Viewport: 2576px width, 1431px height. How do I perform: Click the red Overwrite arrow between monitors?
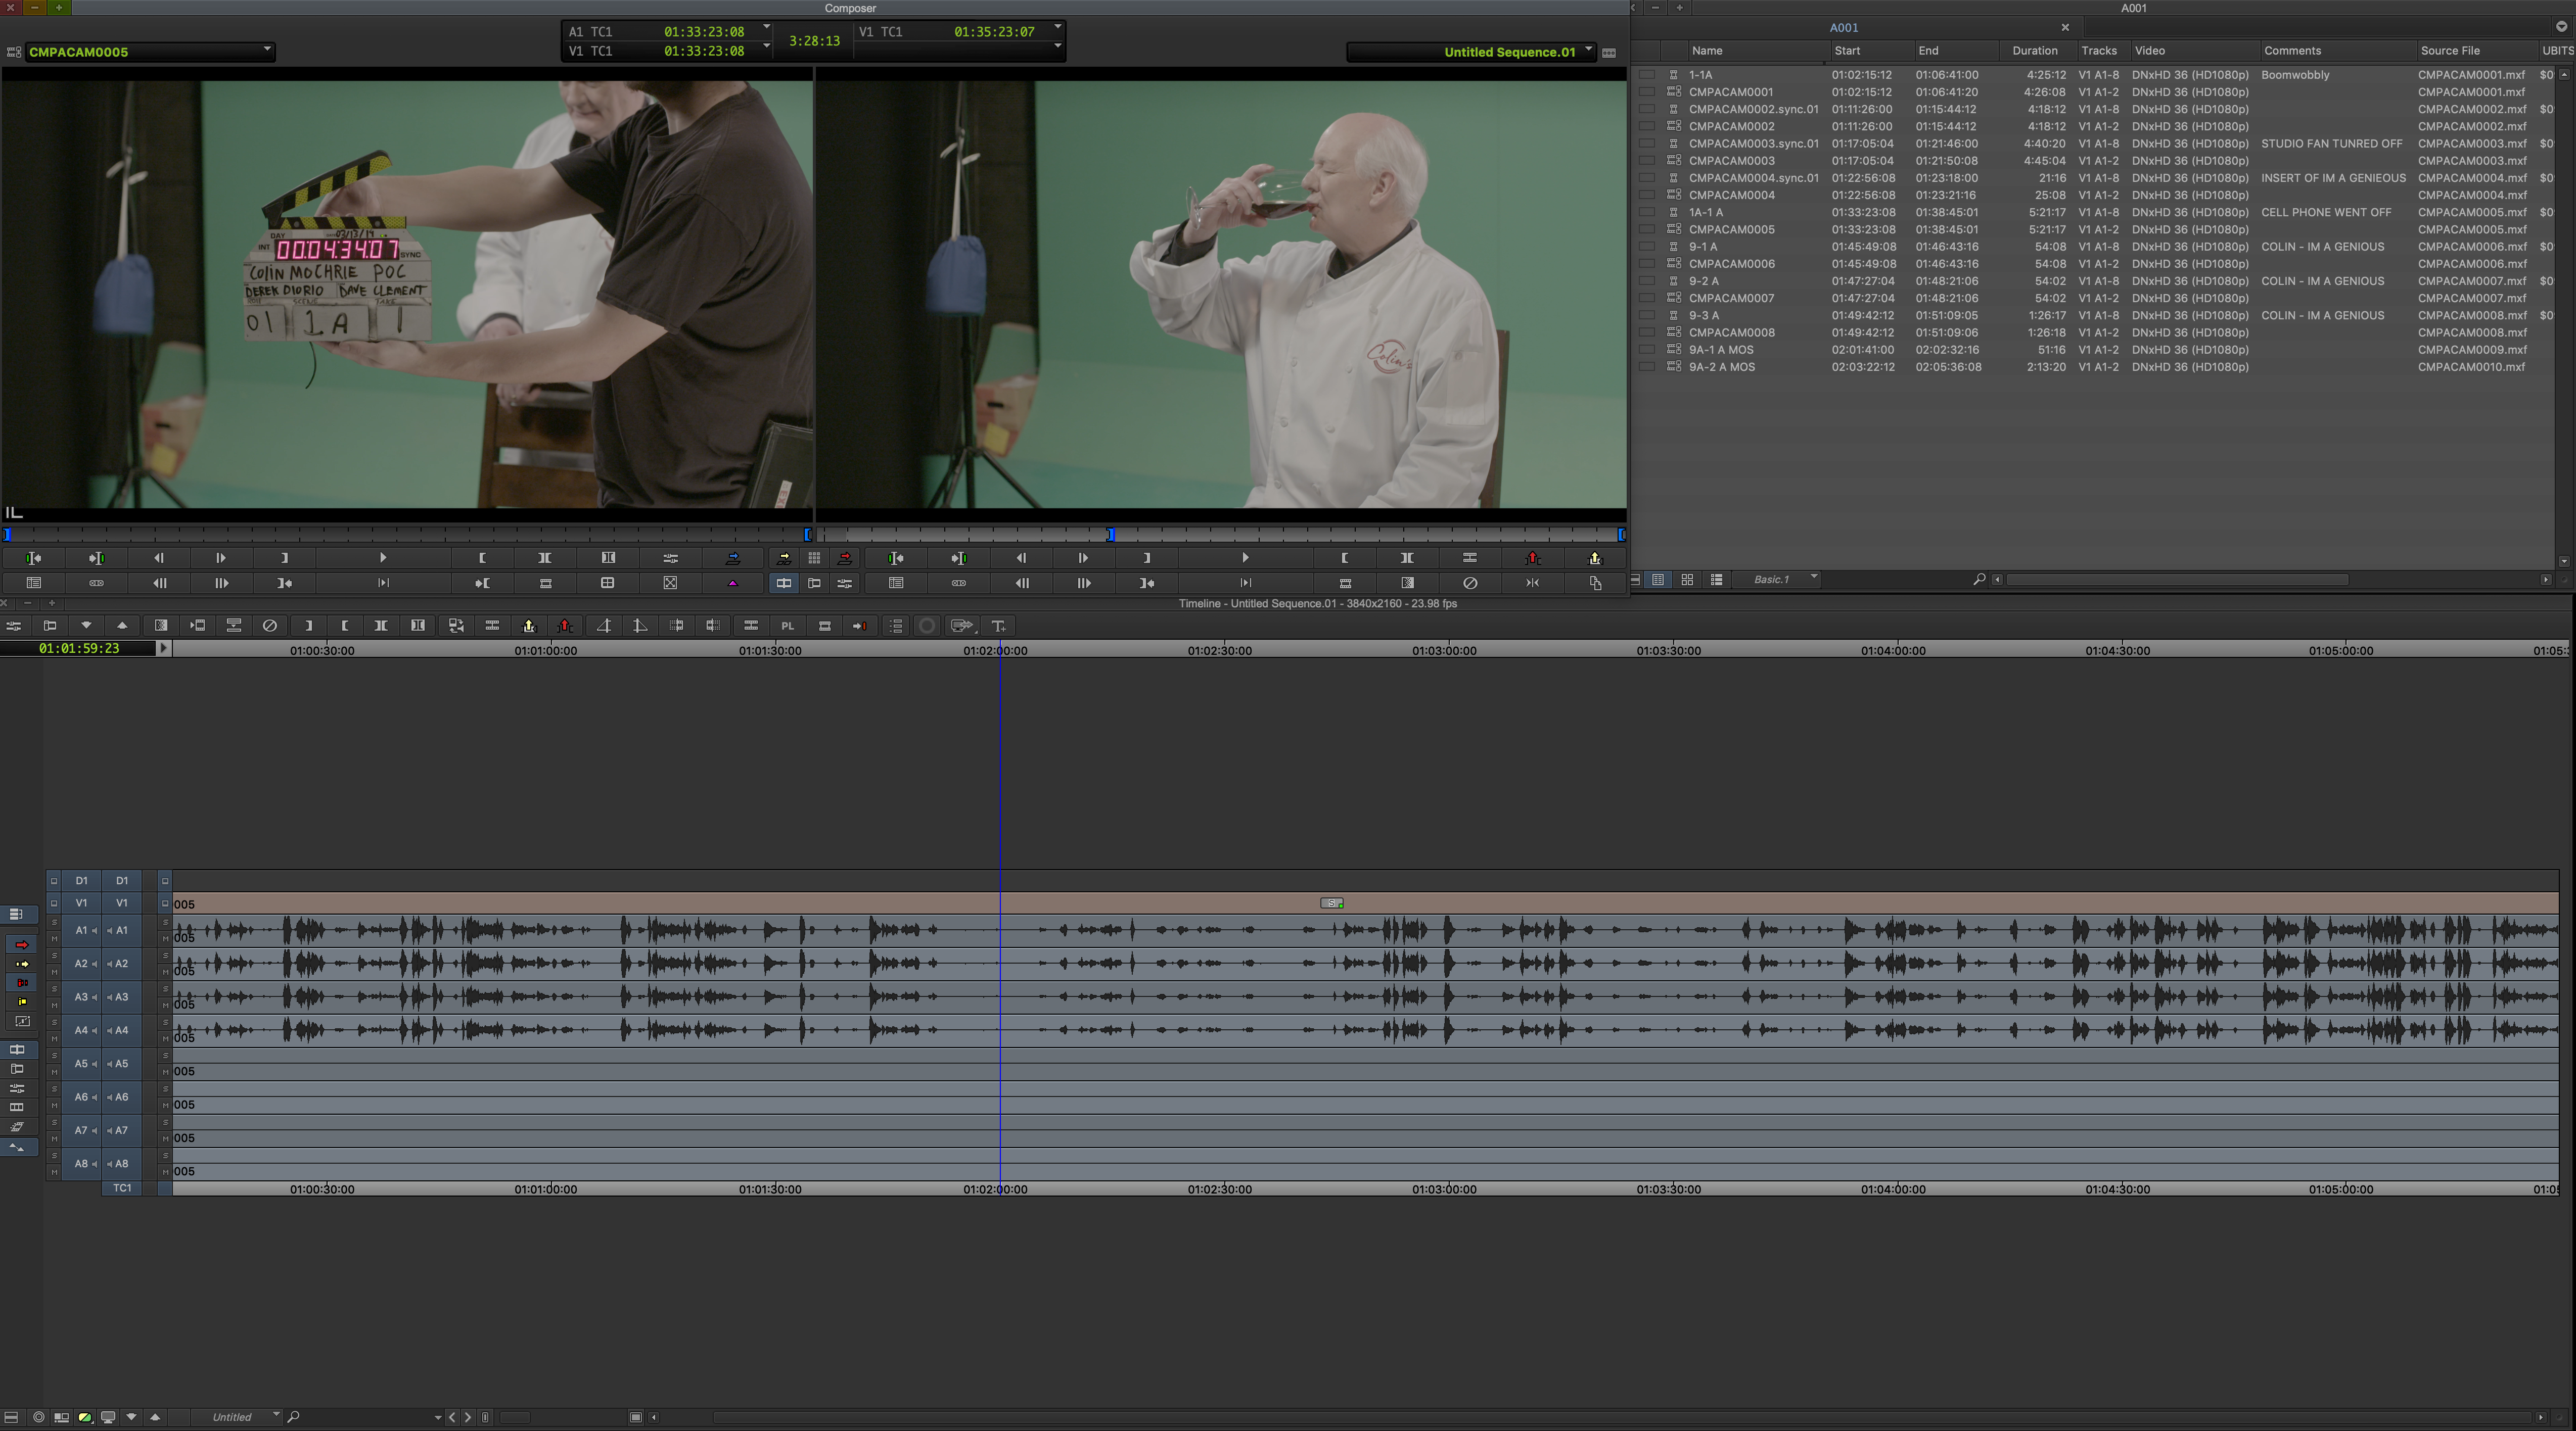[845, 558]
